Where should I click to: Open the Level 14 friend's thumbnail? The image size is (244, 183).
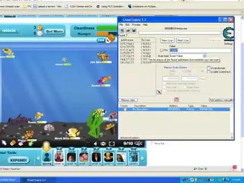click(59, 157)
